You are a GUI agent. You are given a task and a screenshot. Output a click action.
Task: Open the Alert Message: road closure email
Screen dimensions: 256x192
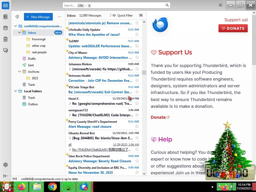pos(104,124)
